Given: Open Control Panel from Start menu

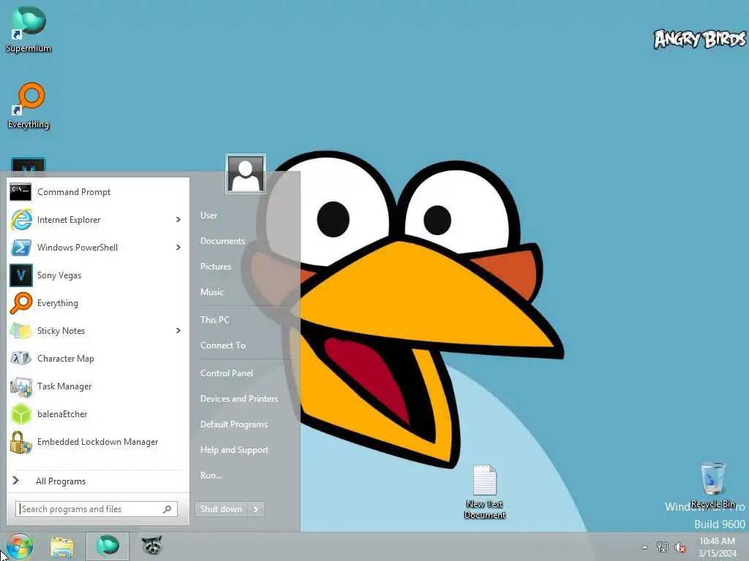Looking at the screenshot, I should pos(227,373).
